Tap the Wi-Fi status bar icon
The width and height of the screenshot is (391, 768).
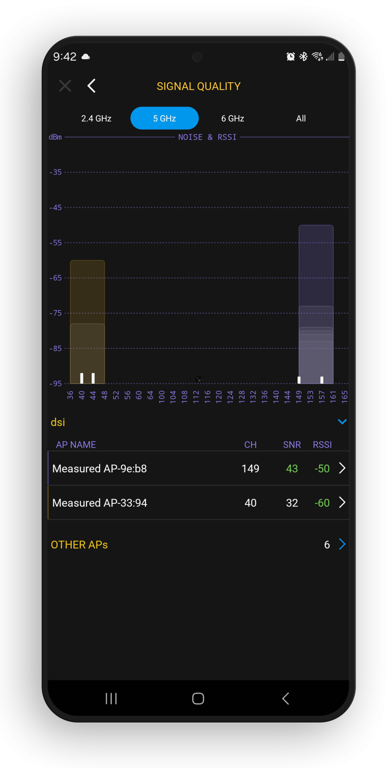[x=317, y=57]
